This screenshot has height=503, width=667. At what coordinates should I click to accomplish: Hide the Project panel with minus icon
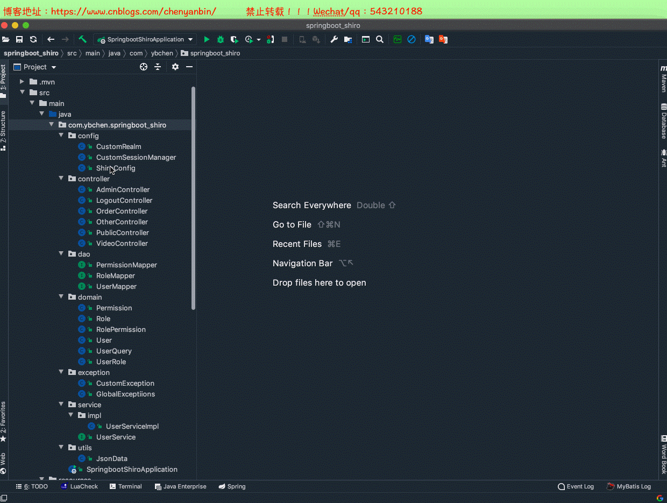point(189,67)
